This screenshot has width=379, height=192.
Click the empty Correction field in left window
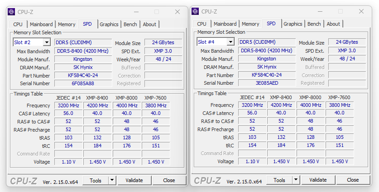point(163,76)
